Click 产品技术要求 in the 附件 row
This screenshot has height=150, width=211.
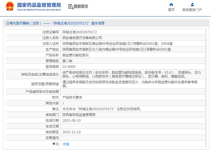click(72, 98)
